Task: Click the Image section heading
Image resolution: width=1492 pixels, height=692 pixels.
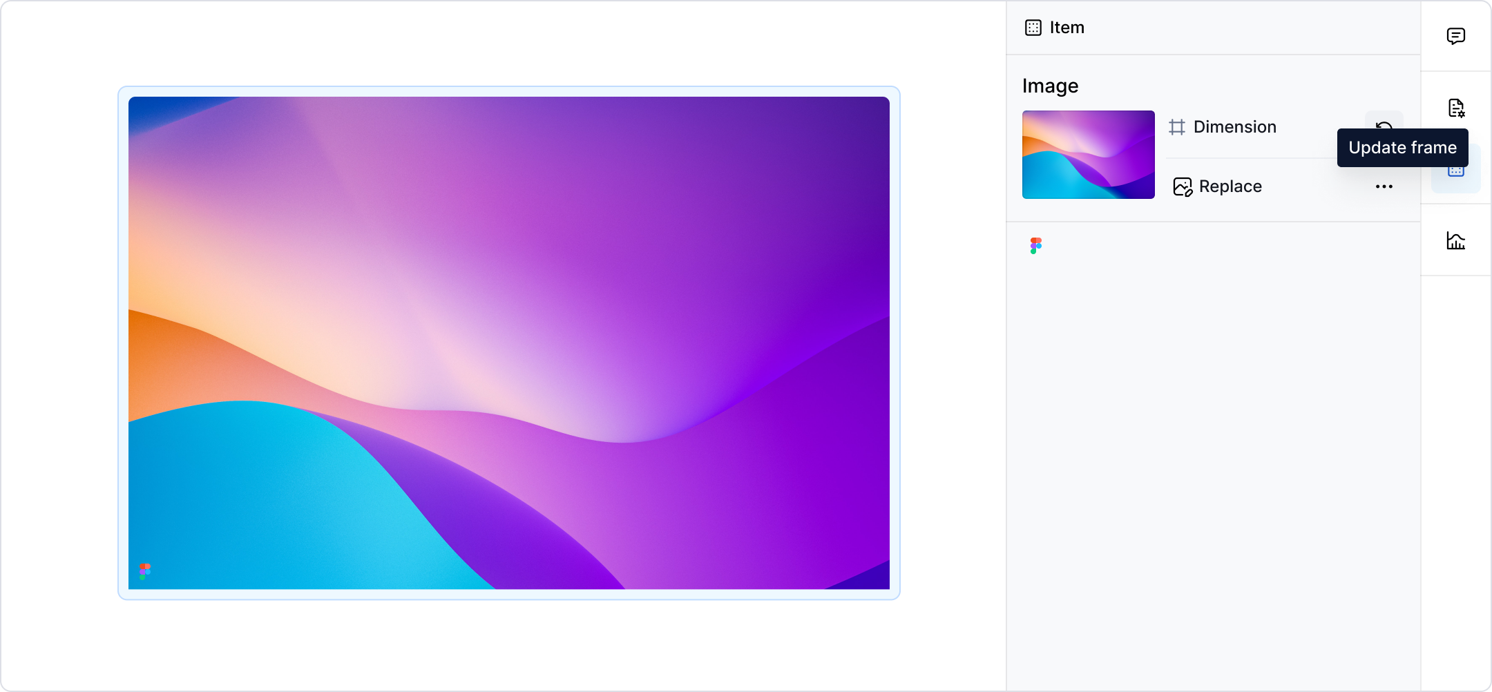Action: [1049, 85]
